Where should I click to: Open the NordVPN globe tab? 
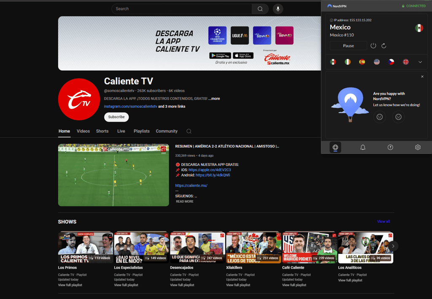335,147
